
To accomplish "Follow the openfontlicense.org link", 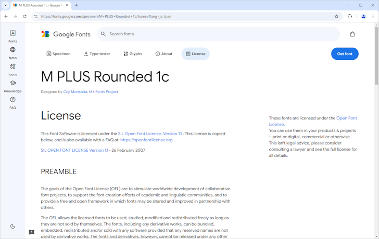I will click(146, 140).
